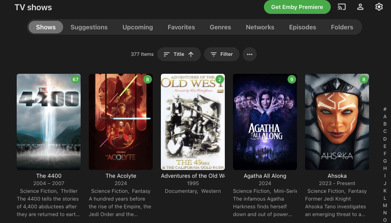This screenshot has height=223, width=391.
Task: Click Documentary genre under Adventures of the Old West
Action: pyautogui.click(x=181, y=191)
